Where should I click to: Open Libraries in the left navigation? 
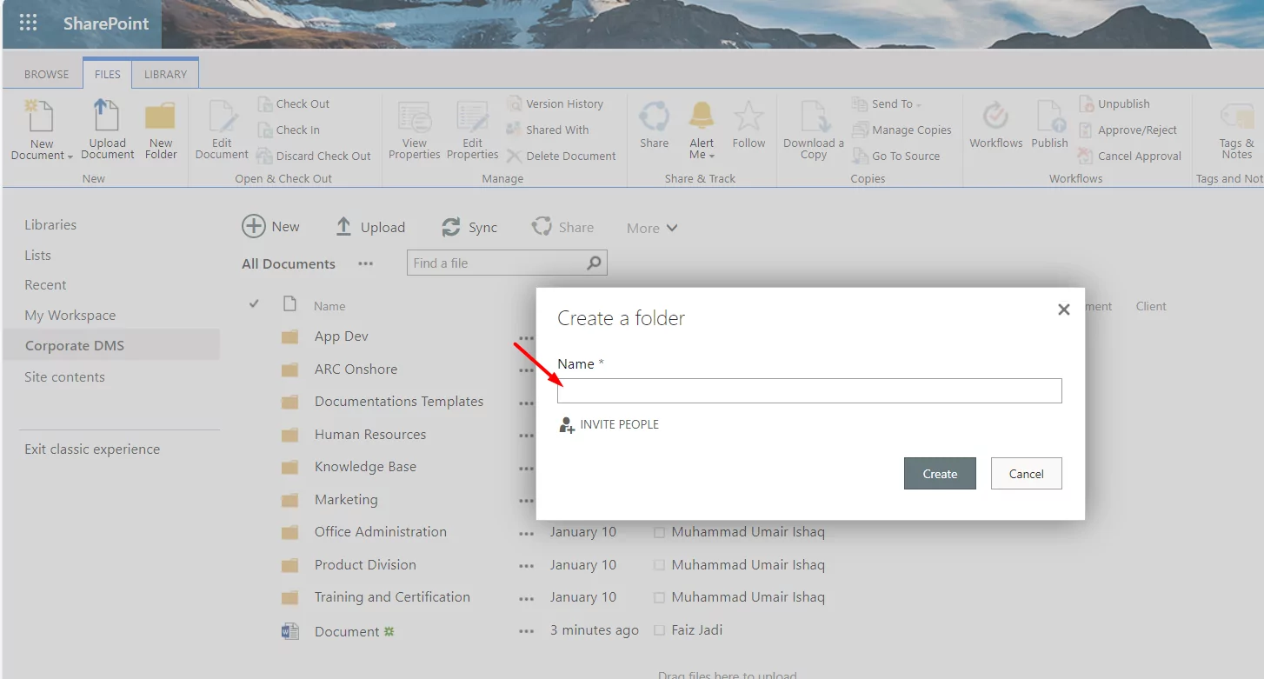50,224
